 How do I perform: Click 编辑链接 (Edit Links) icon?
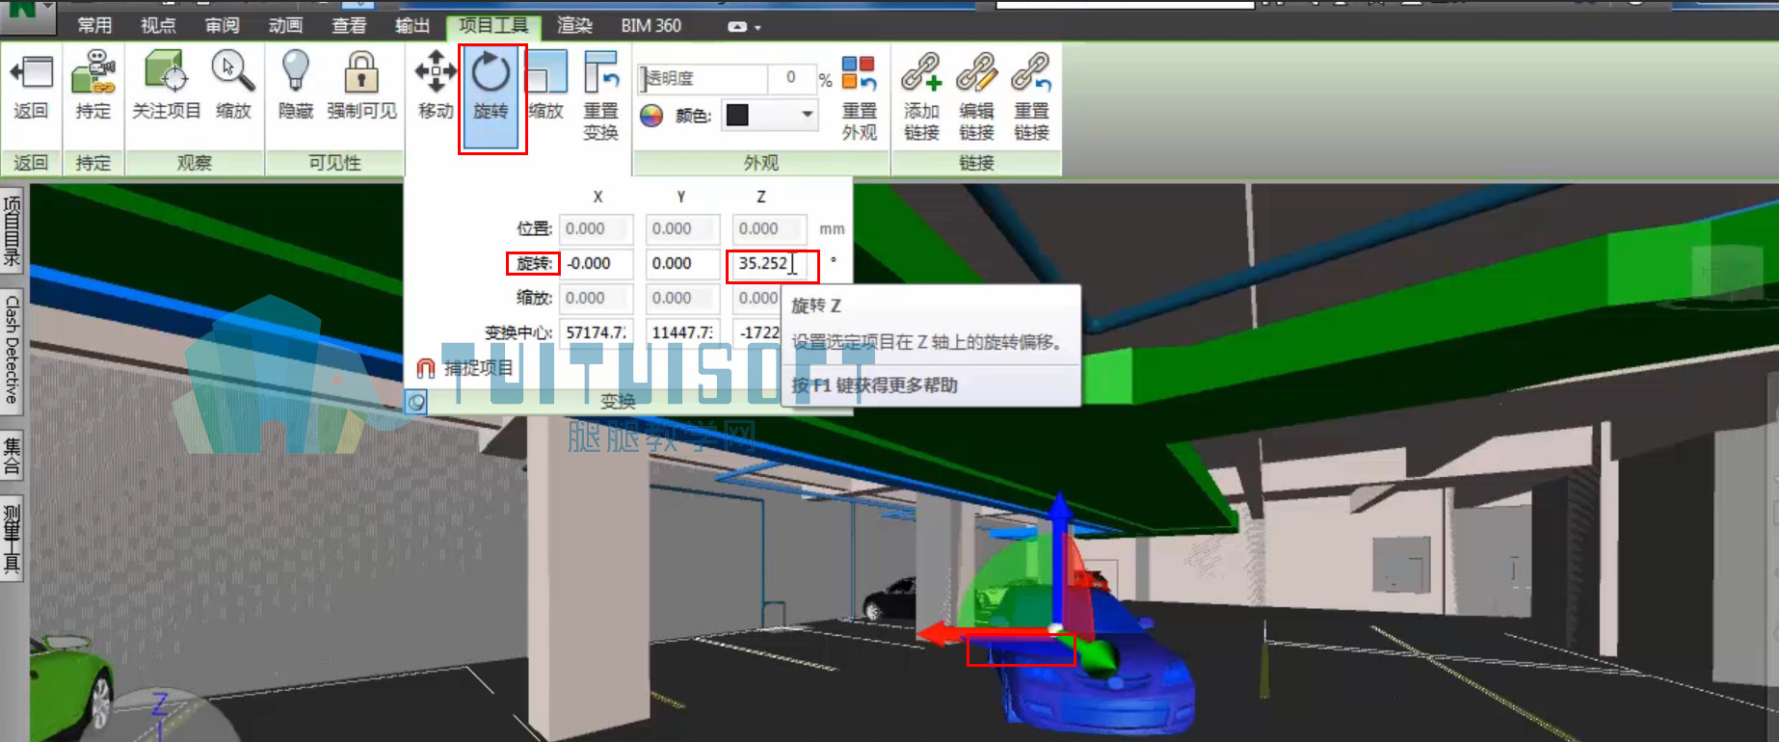pyautogui.click(x=976, y=96)
